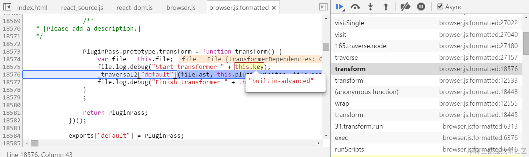This screenshot has width=529, height=157.
Task: Open link browser.js:formatted:6313
Action: pyautogui.click(x=480, y=126)
